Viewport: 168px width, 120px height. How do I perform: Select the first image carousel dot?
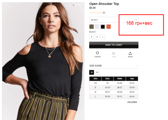[x=73, y=5]
